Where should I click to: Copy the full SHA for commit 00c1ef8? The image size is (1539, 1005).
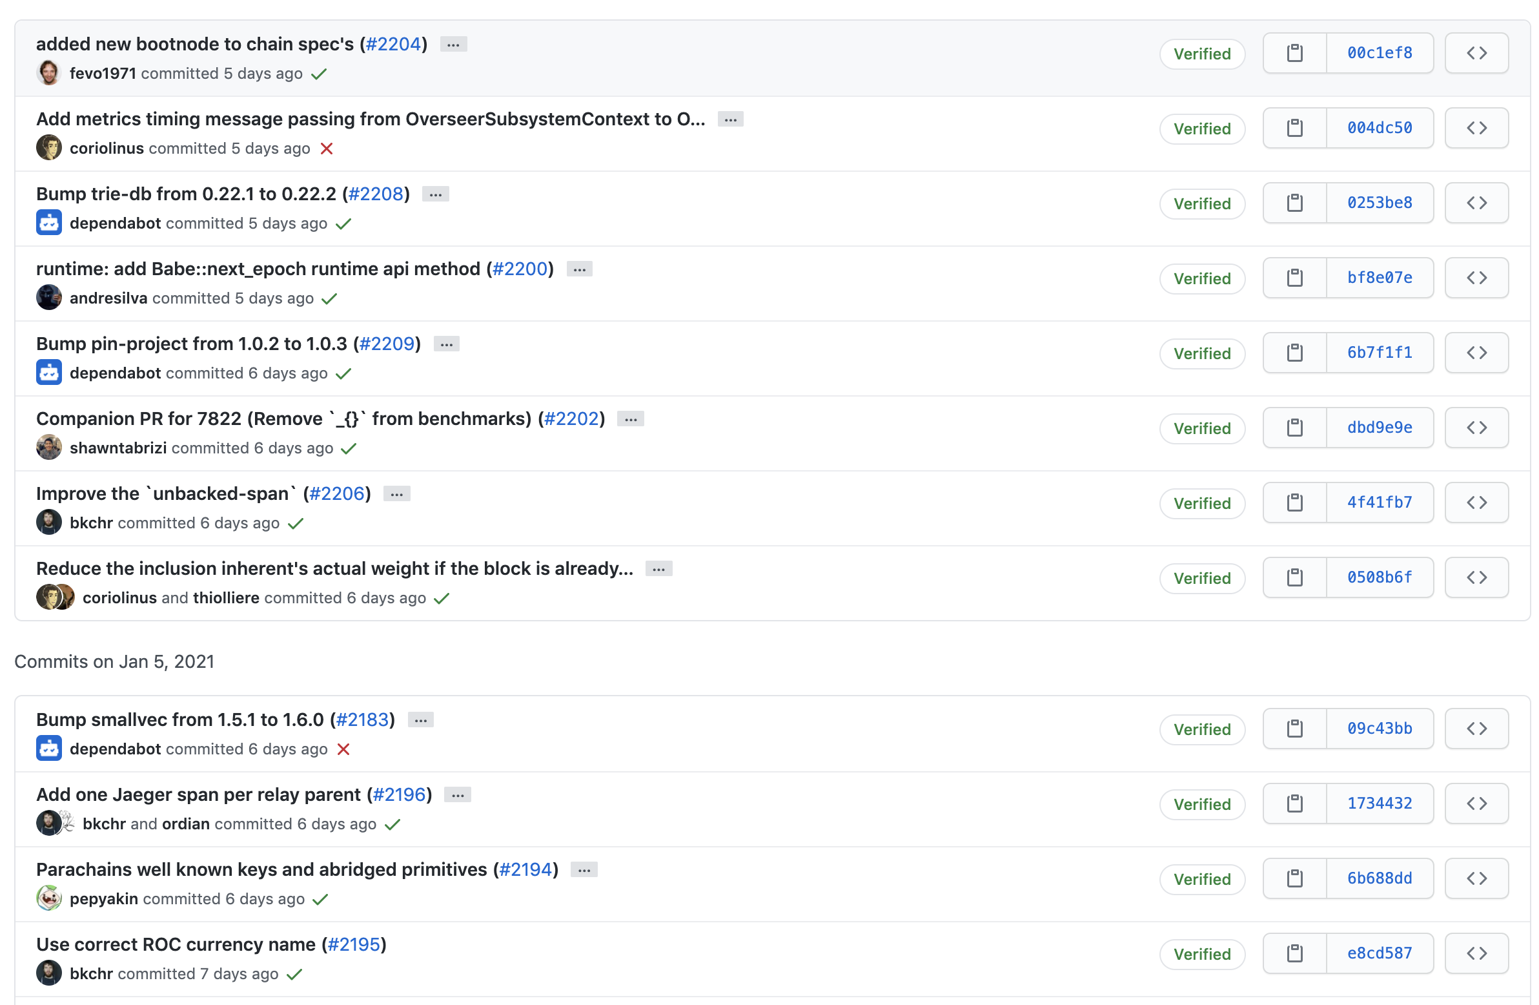pos(1294,53)
